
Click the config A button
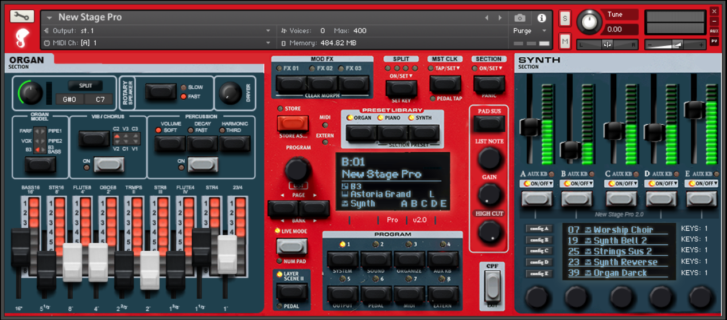pos(539,228)
